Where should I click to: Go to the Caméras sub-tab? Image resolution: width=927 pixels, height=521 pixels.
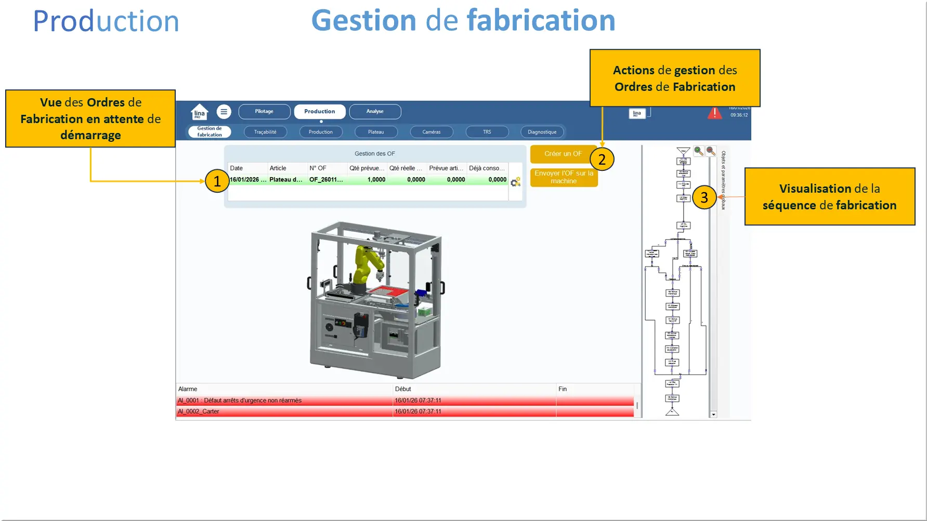[431, 132]
